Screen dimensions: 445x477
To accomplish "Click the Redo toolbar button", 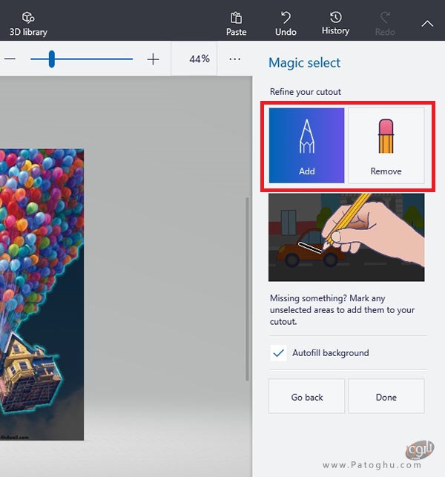I will (385, 24).
